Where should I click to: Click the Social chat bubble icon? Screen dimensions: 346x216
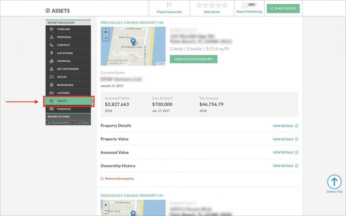point(51,77)
